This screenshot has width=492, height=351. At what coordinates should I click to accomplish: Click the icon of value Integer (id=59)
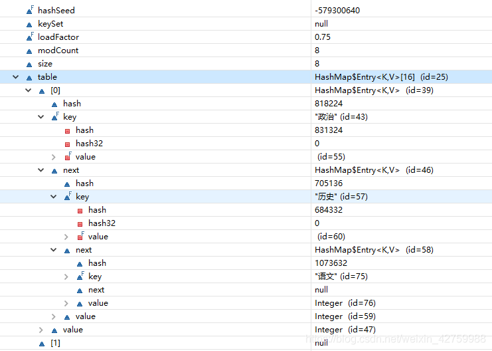tap(67, 317)
